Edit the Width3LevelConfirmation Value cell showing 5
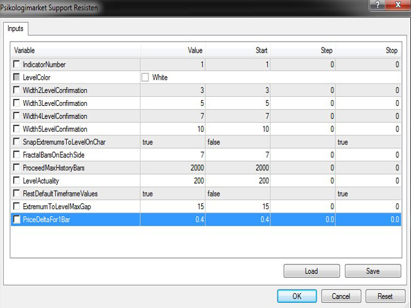 tap(173, 103)
